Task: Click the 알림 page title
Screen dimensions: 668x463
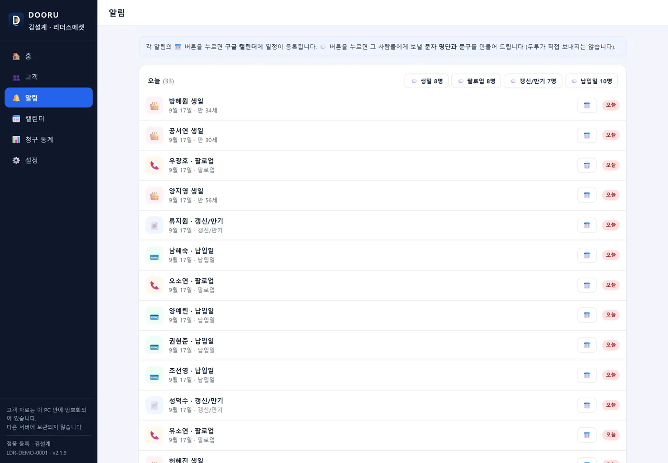Action: (x=117, y=13)
